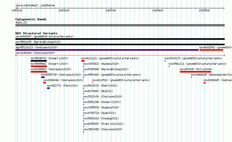
Task: Click the small red nsv6386445 bar
Action: (204, 83)
